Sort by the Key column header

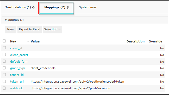click(13, 41)
